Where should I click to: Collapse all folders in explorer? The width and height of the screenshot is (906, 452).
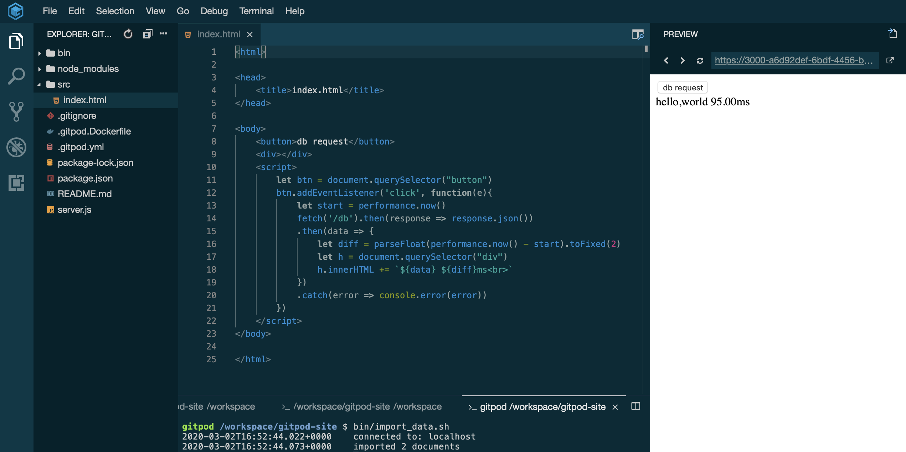tap(148, 34)
